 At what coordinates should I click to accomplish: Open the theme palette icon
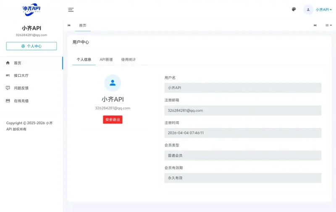pos(294,9)
